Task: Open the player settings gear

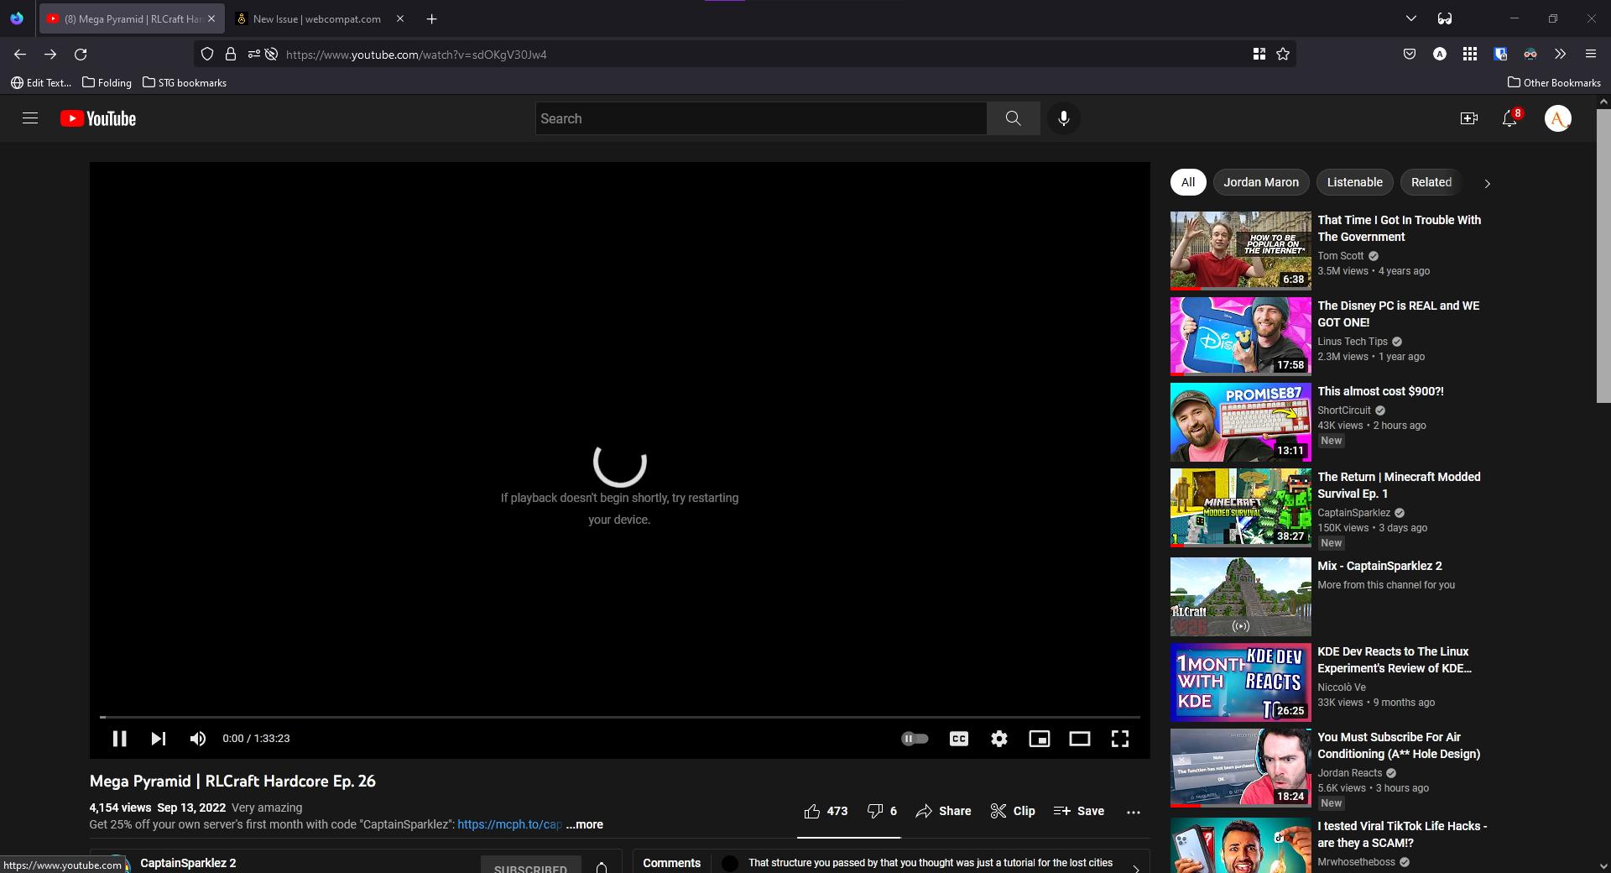Action: coord(998,739)
